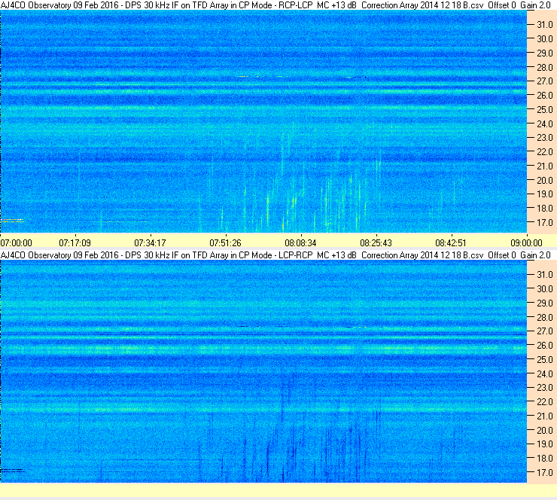Pick the 08:25:43 time label

376,243
